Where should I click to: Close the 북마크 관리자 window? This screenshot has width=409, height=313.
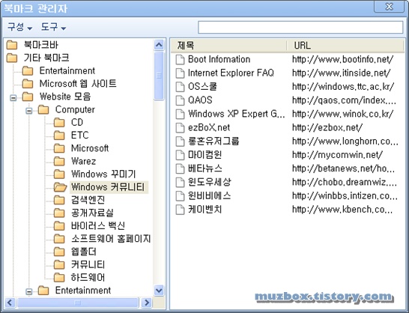tap(389, 7)
